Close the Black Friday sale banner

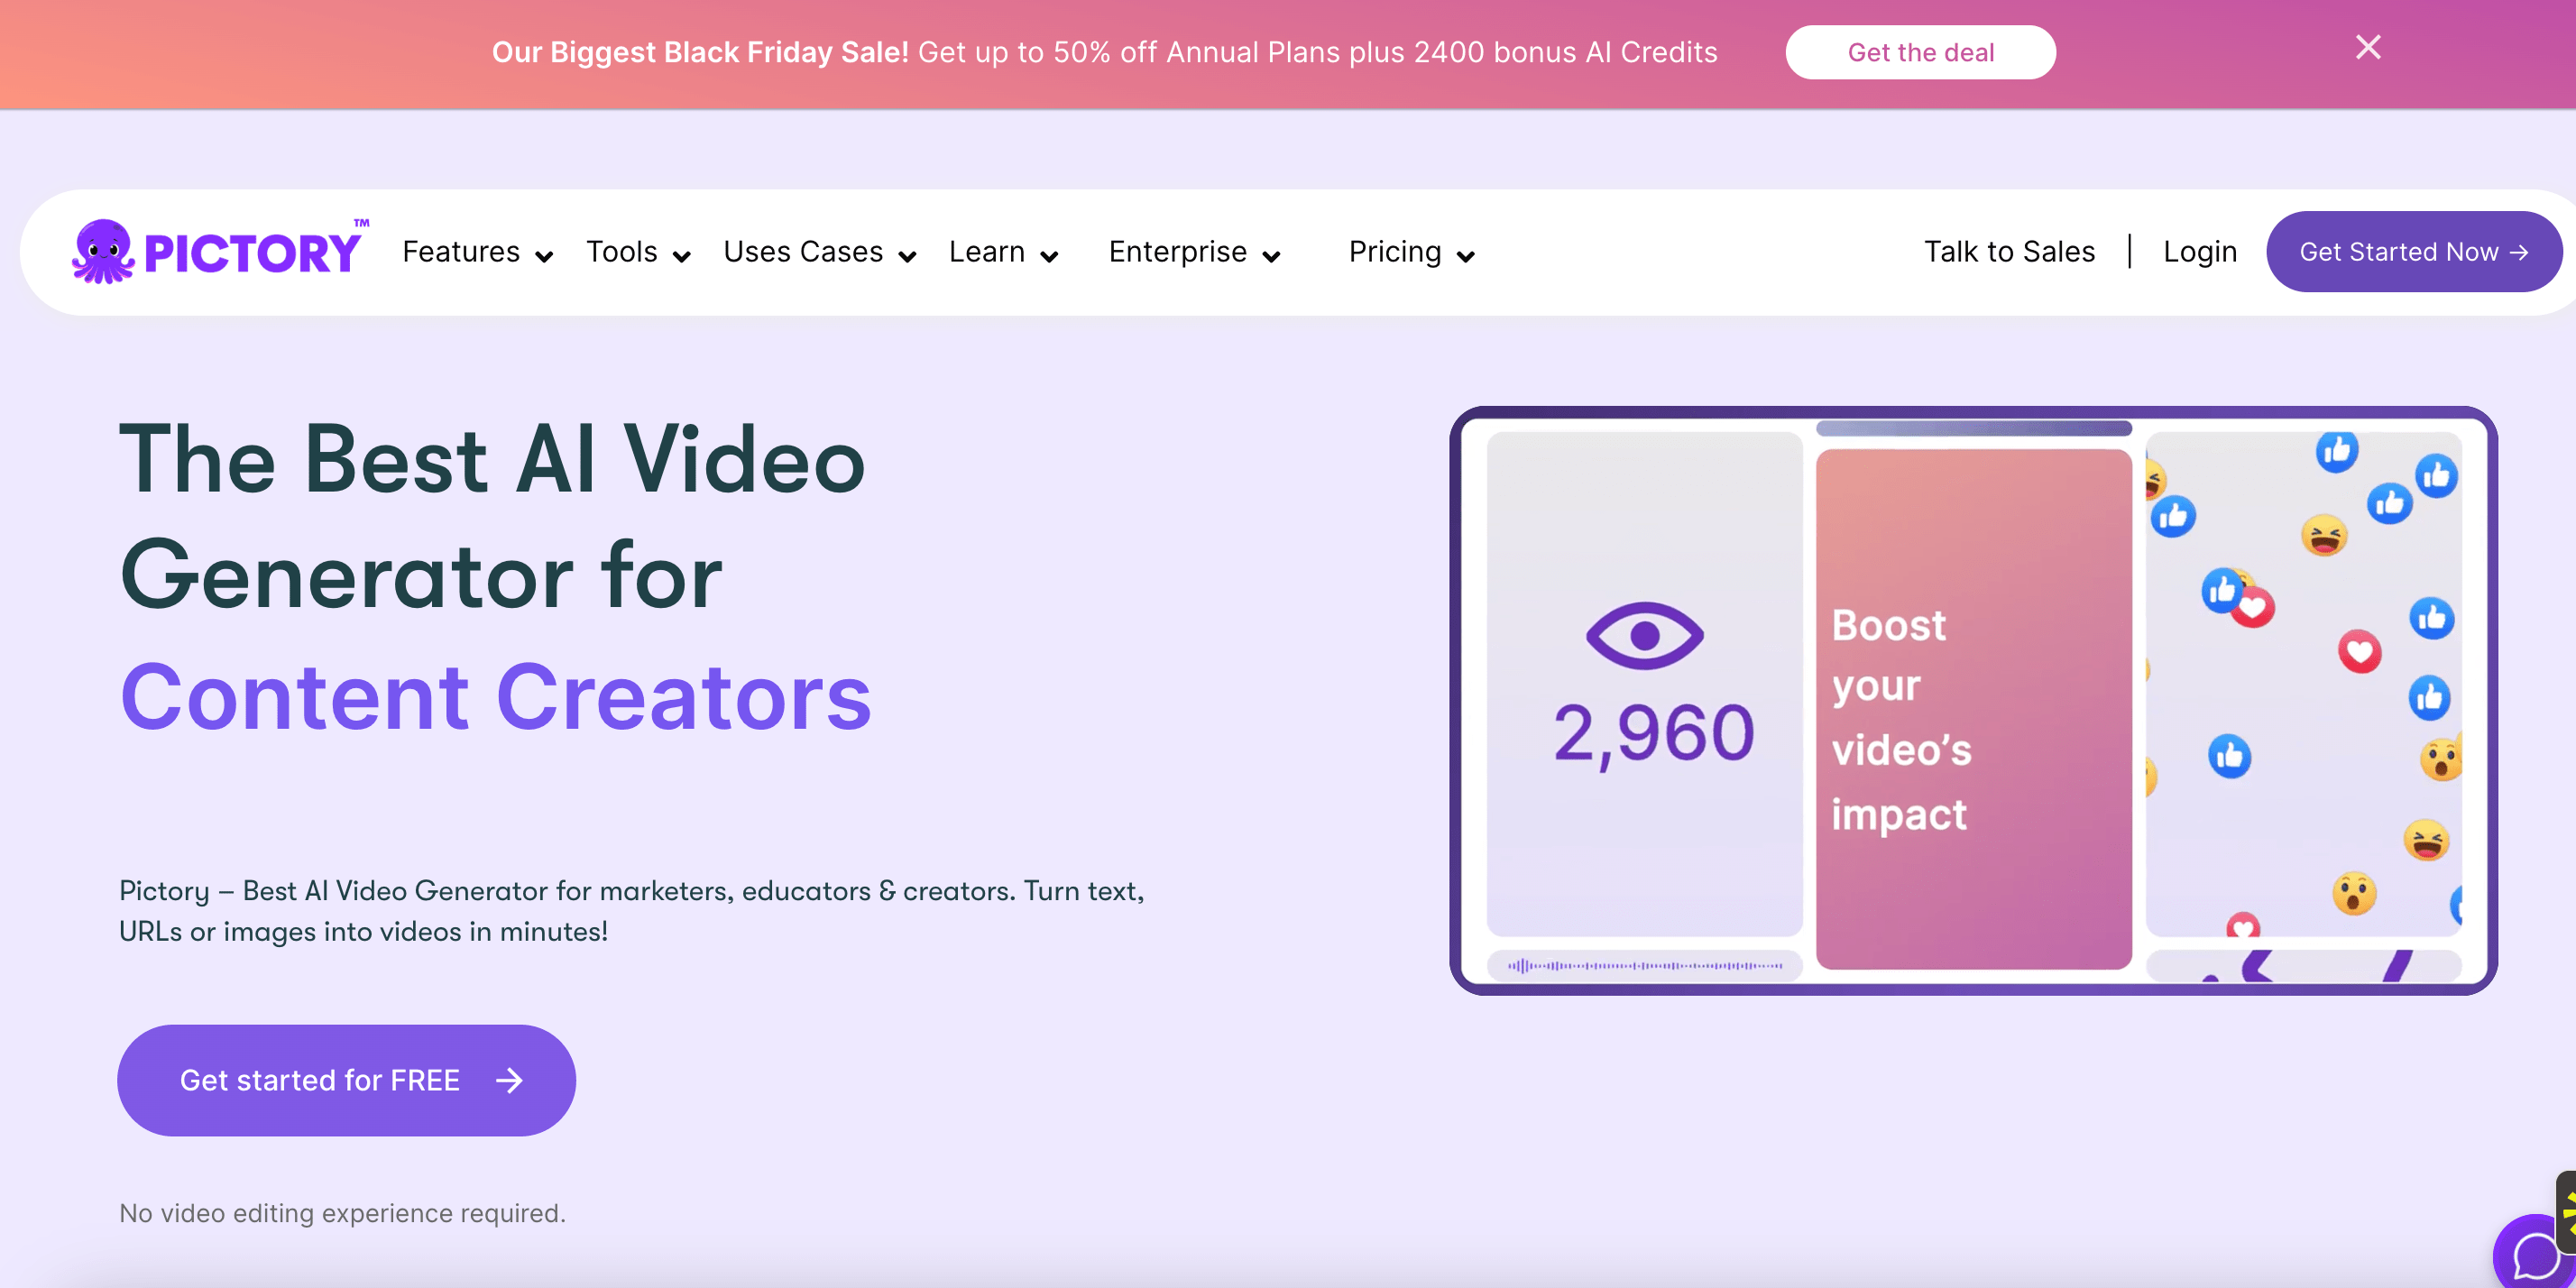click(2367, 48)
